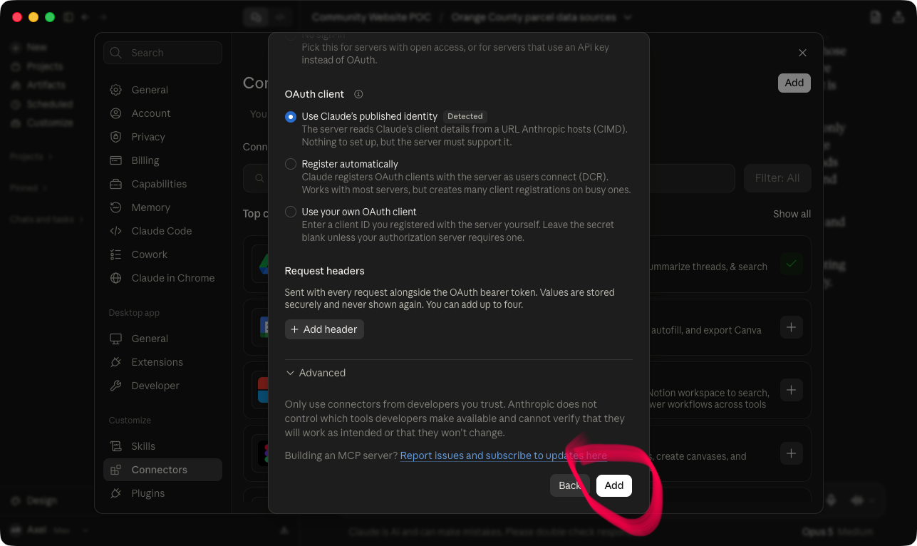Click the back navigation arrow in title bar
The image size is (917, 546).
86,17
